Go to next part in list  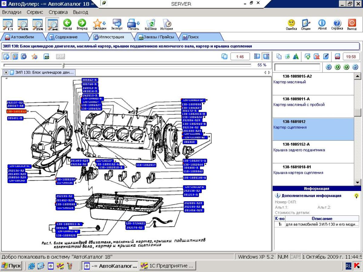[346, 67]
